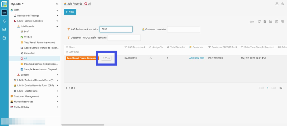
Task: Export records with the download document icon
Action: pyautogui.click(x=265, y=21)
